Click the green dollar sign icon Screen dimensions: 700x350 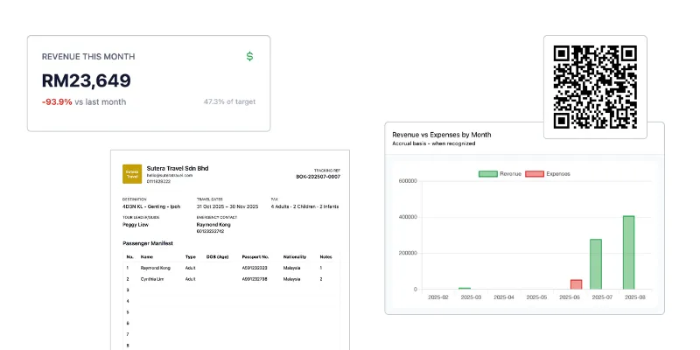coord(250,57)
